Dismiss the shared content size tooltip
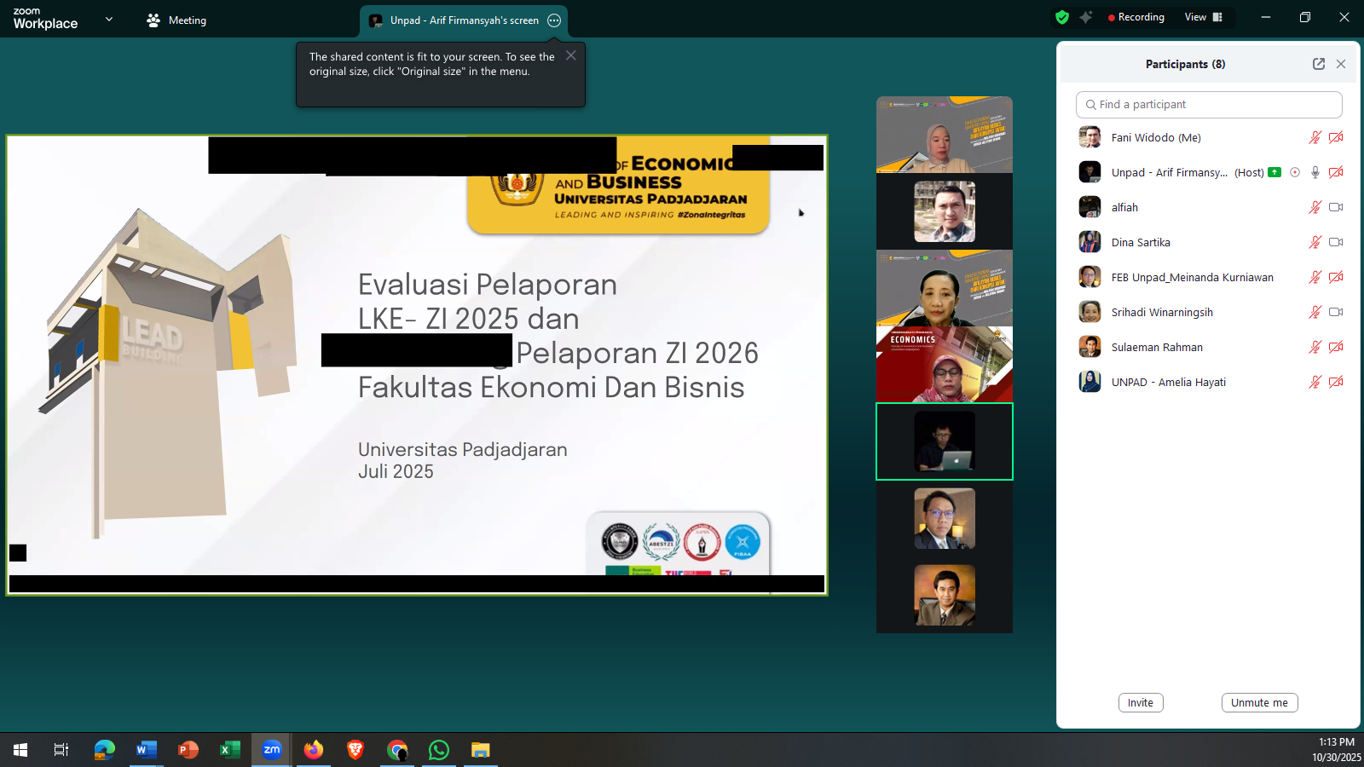The image size is (1364, 767). coord(571,55)
